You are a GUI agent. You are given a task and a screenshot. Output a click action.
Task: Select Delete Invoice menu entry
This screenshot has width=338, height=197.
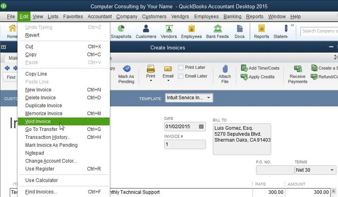[64, 98]
